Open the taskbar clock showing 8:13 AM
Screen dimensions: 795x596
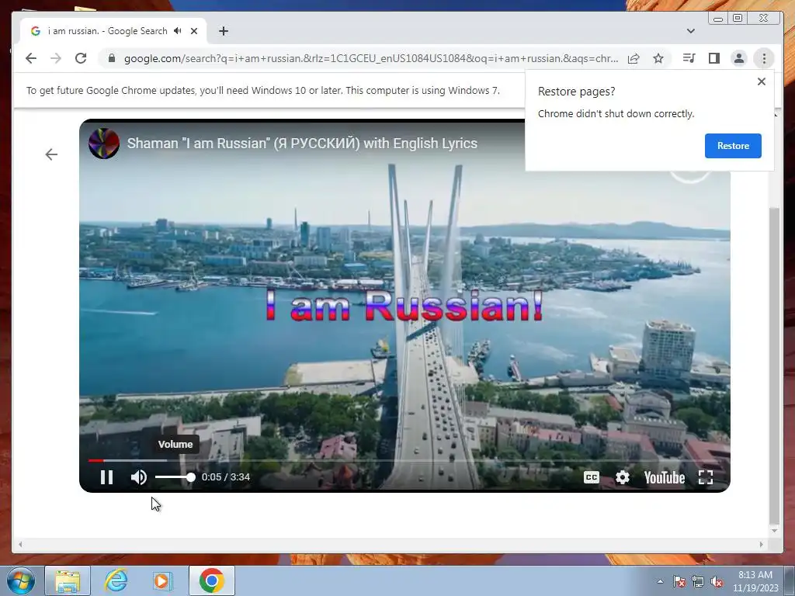click(x=755, y=581)
